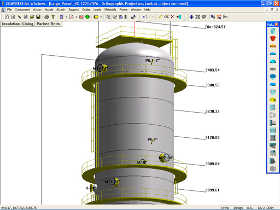The height and width of the screenshot is (210, 280).
Task: Open dropdown arrow next to PDF icon
Action: click(x=76, y=17)
